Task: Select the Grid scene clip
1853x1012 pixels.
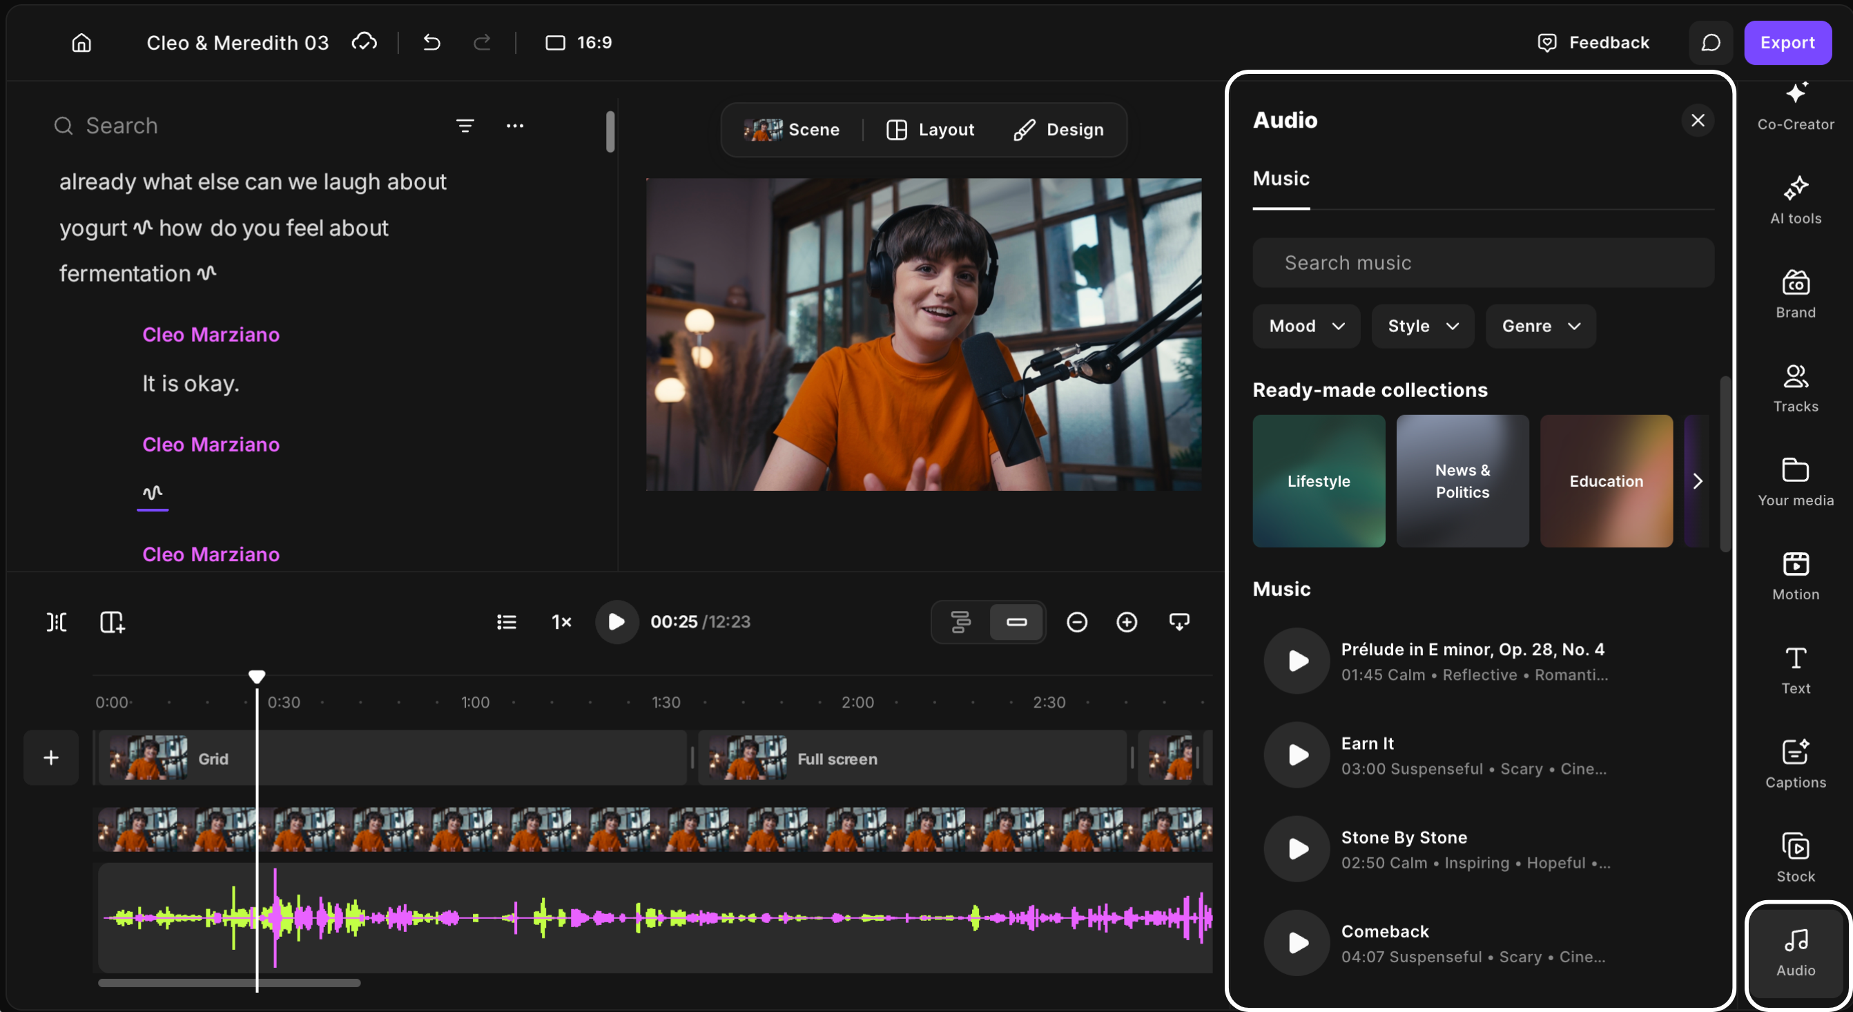Action: [392, 758]
